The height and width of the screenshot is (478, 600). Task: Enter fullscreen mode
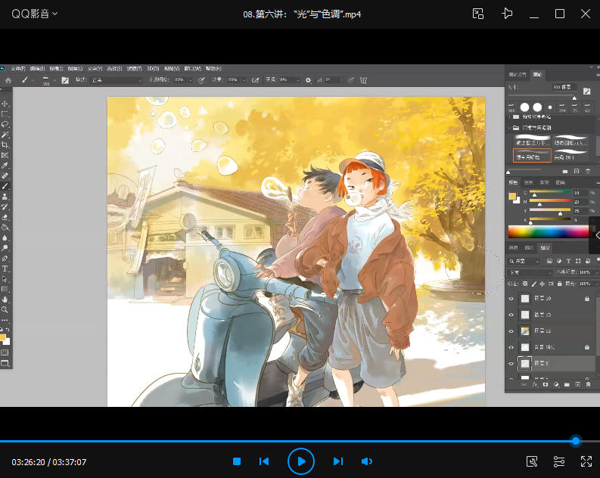(x=586, y=461)
